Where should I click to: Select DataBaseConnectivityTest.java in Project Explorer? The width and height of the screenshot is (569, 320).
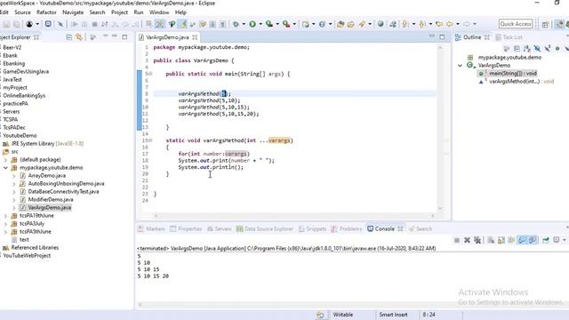pyautogui.click(x=63, y=192)
